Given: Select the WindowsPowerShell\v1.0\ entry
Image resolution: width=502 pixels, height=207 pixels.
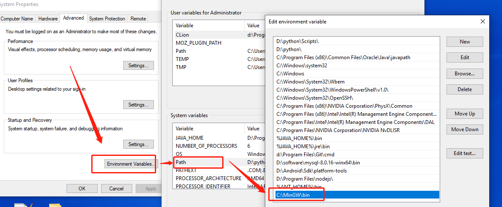Looking at the screenshot, I should [x=357, y=89].
